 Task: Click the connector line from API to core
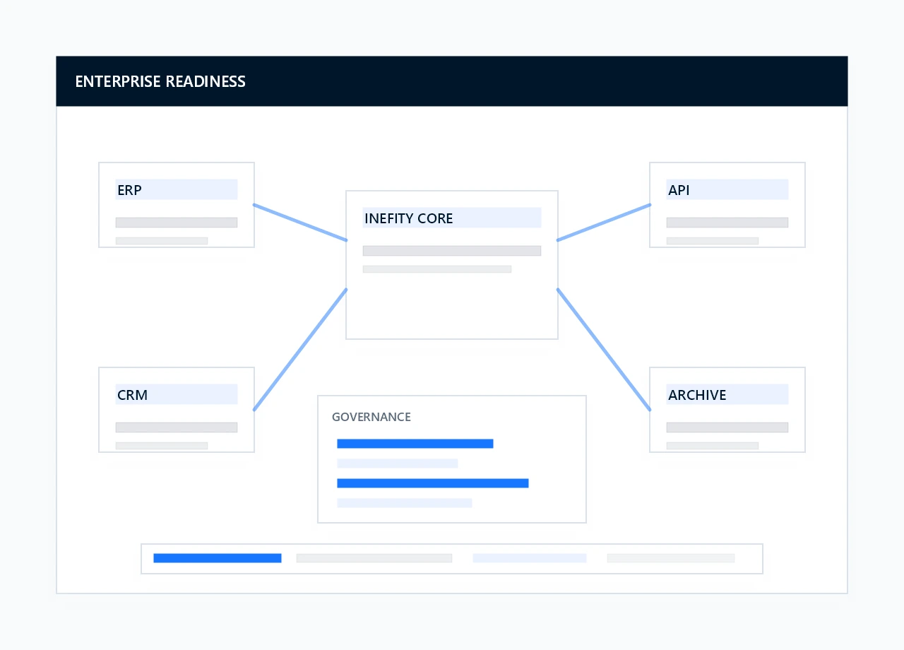click(604, 223)
